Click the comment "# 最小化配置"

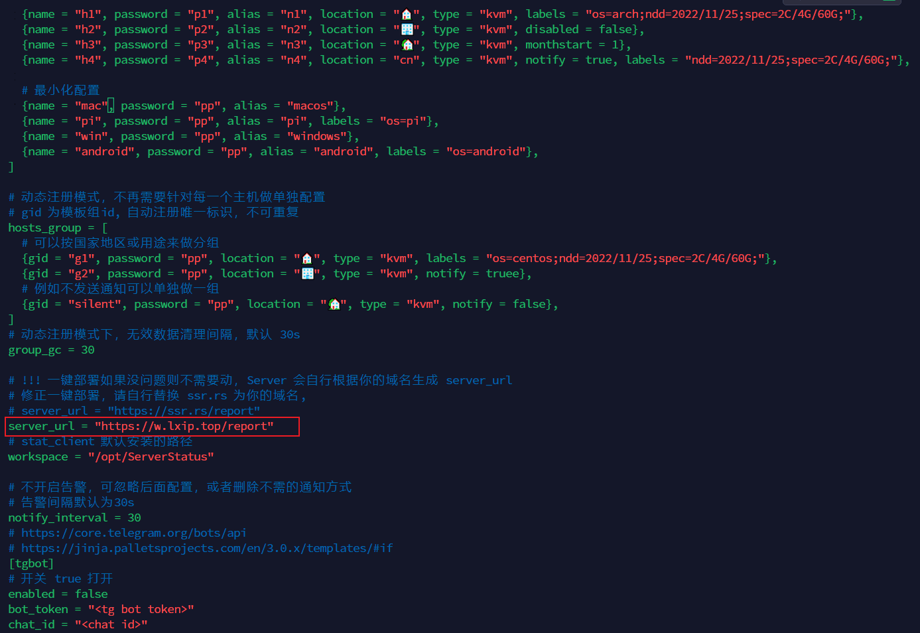coord(60,90)
